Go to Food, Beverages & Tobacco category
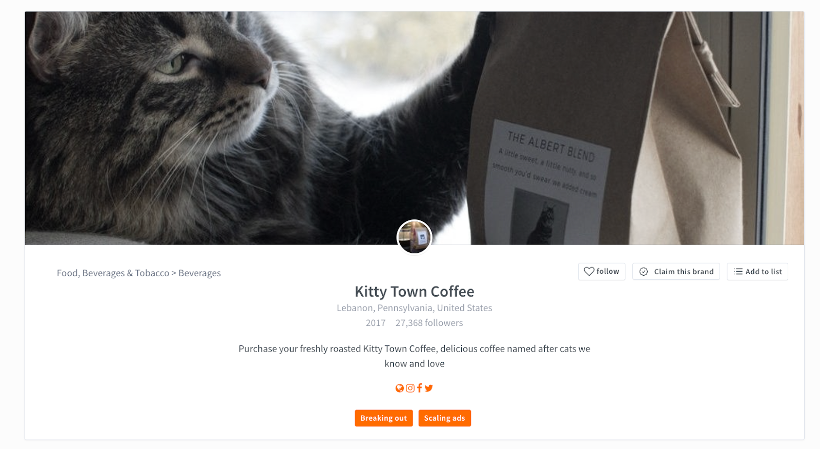 click(113, 273)
